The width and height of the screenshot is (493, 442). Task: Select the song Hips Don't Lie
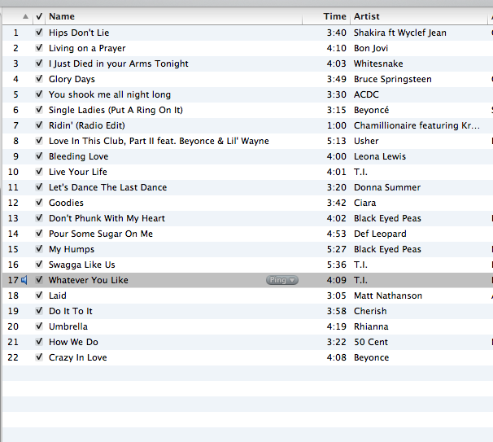(79, 33)
